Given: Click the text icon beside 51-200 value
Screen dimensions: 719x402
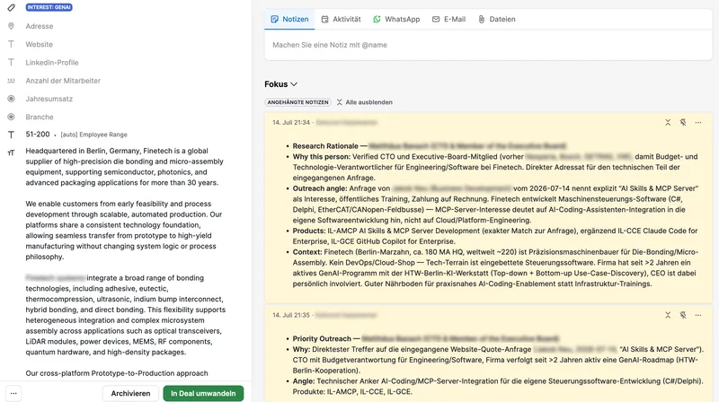Looking at the screenshot, I should pos(11,135).
